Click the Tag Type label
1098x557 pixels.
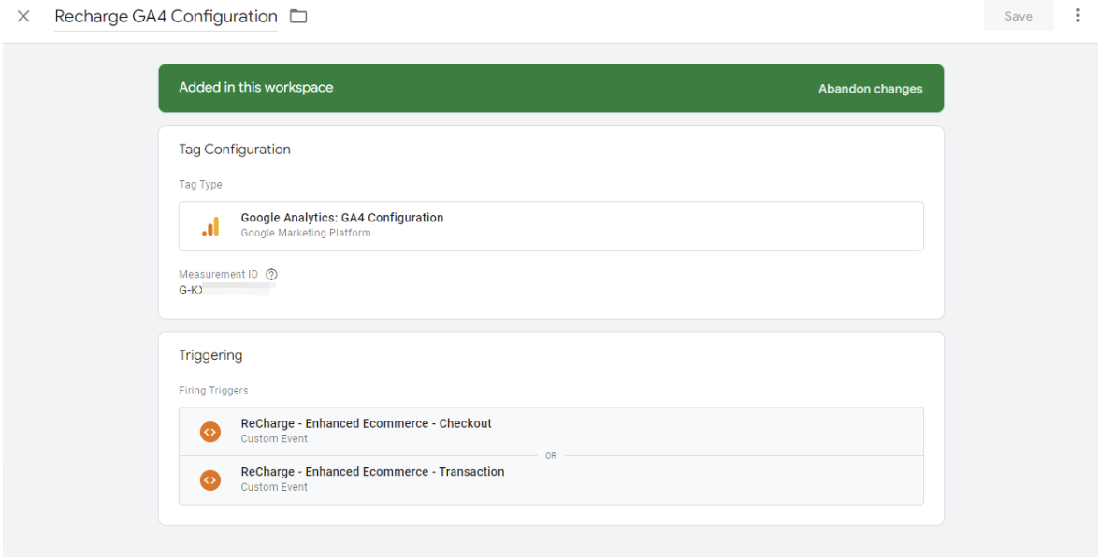click(200, 185)
